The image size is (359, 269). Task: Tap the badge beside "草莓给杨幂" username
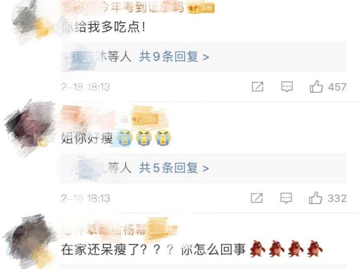click(163, 230)
